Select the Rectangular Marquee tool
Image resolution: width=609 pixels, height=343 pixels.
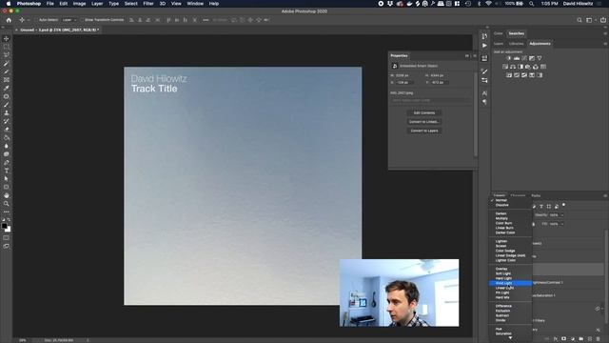coord(7,47)
